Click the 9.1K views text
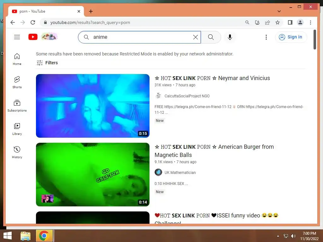Viewport: 323px width, 242px height. click(x=164, y=162)
